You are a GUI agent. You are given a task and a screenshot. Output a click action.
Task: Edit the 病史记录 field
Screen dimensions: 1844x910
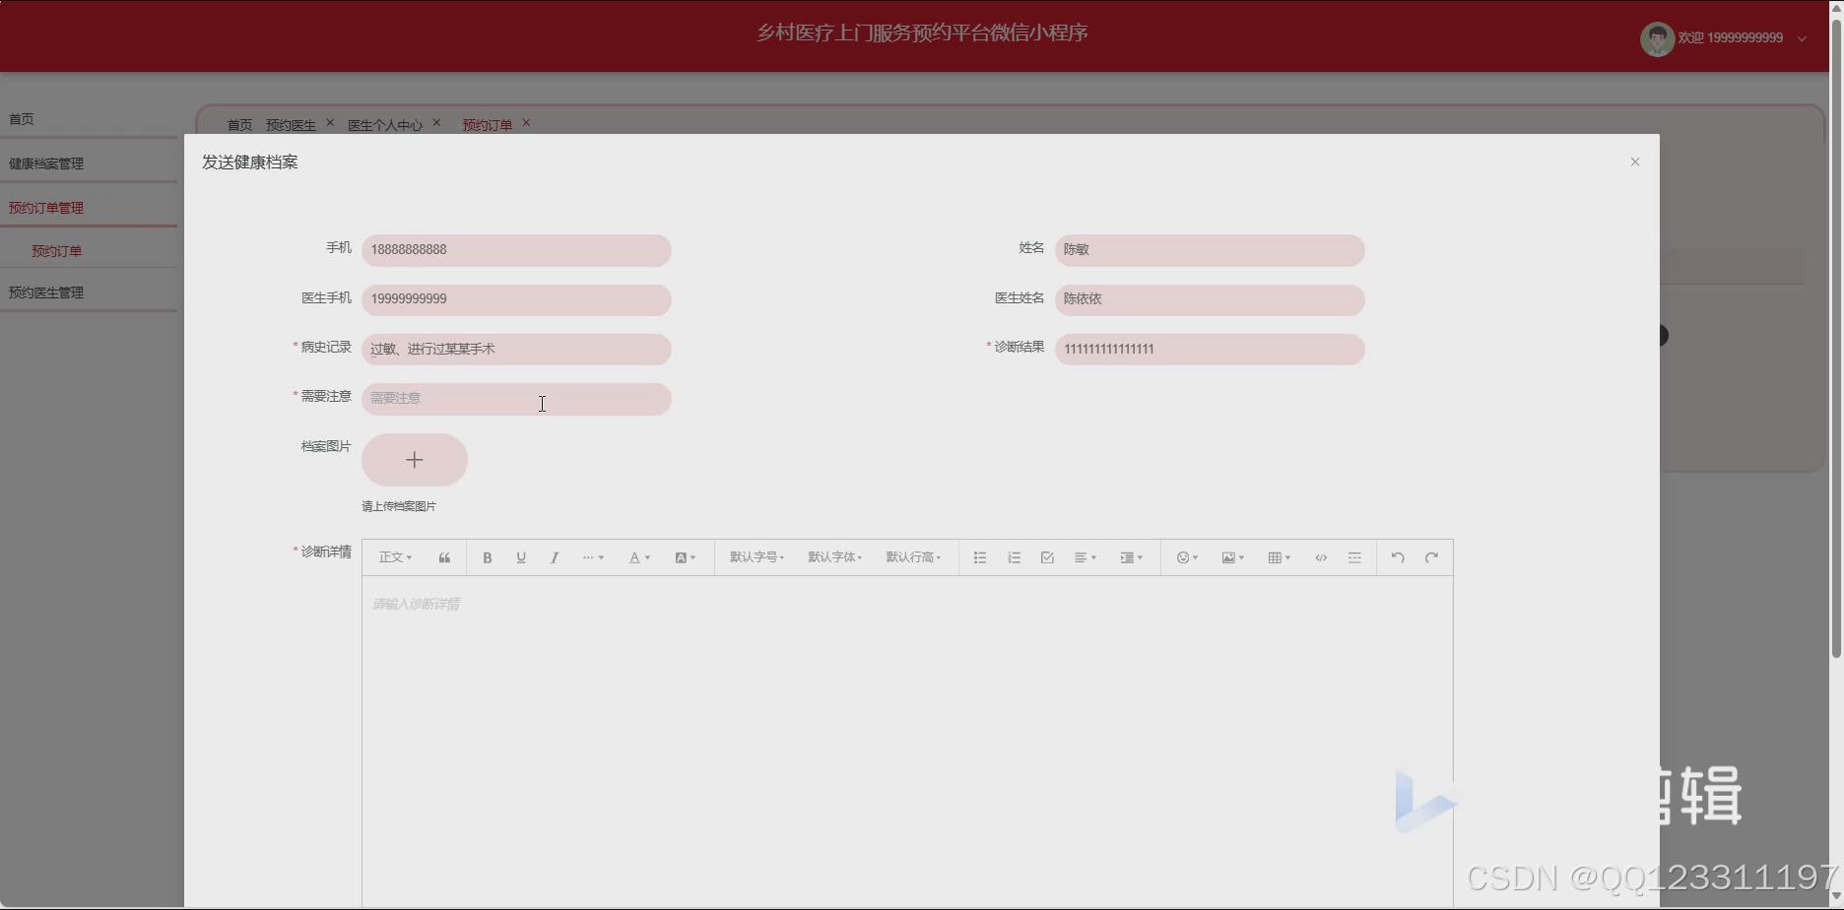coord(516,349)
